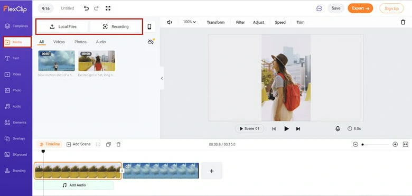Edit the Untitled project name

68,8
